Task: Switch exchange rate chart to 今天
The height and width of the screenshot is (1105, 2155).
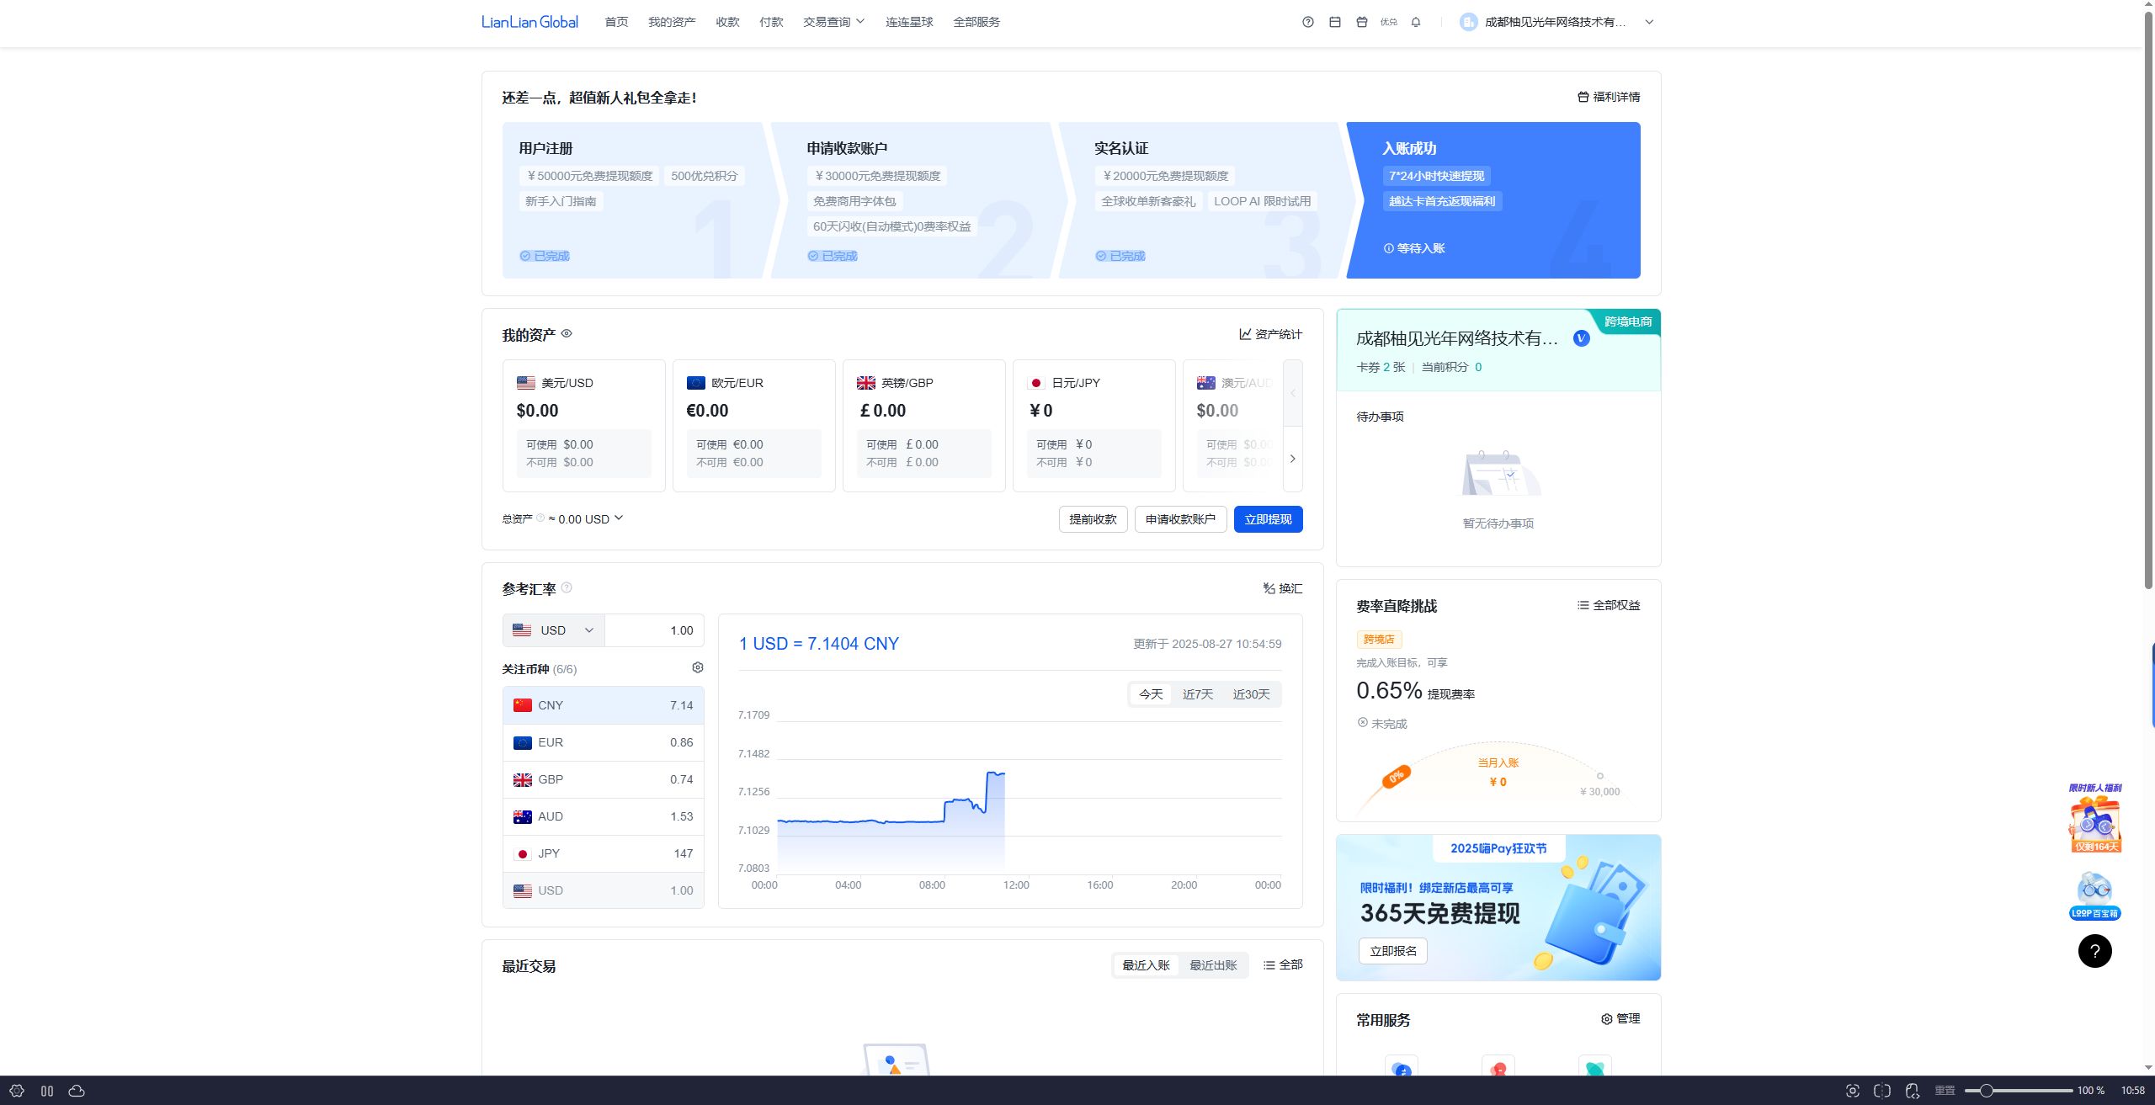Action: (x=1151, y=694)
